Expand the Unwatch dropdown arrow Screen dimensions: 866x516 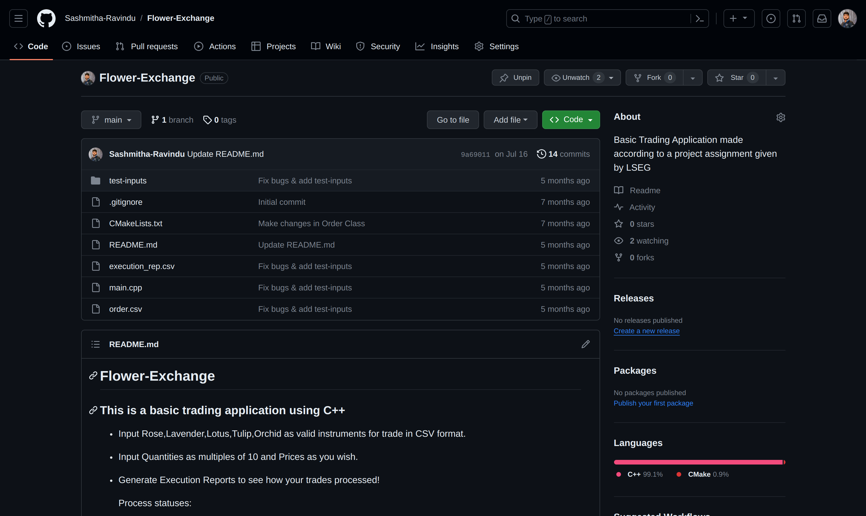pyautogui.click(x=611, y=78)
